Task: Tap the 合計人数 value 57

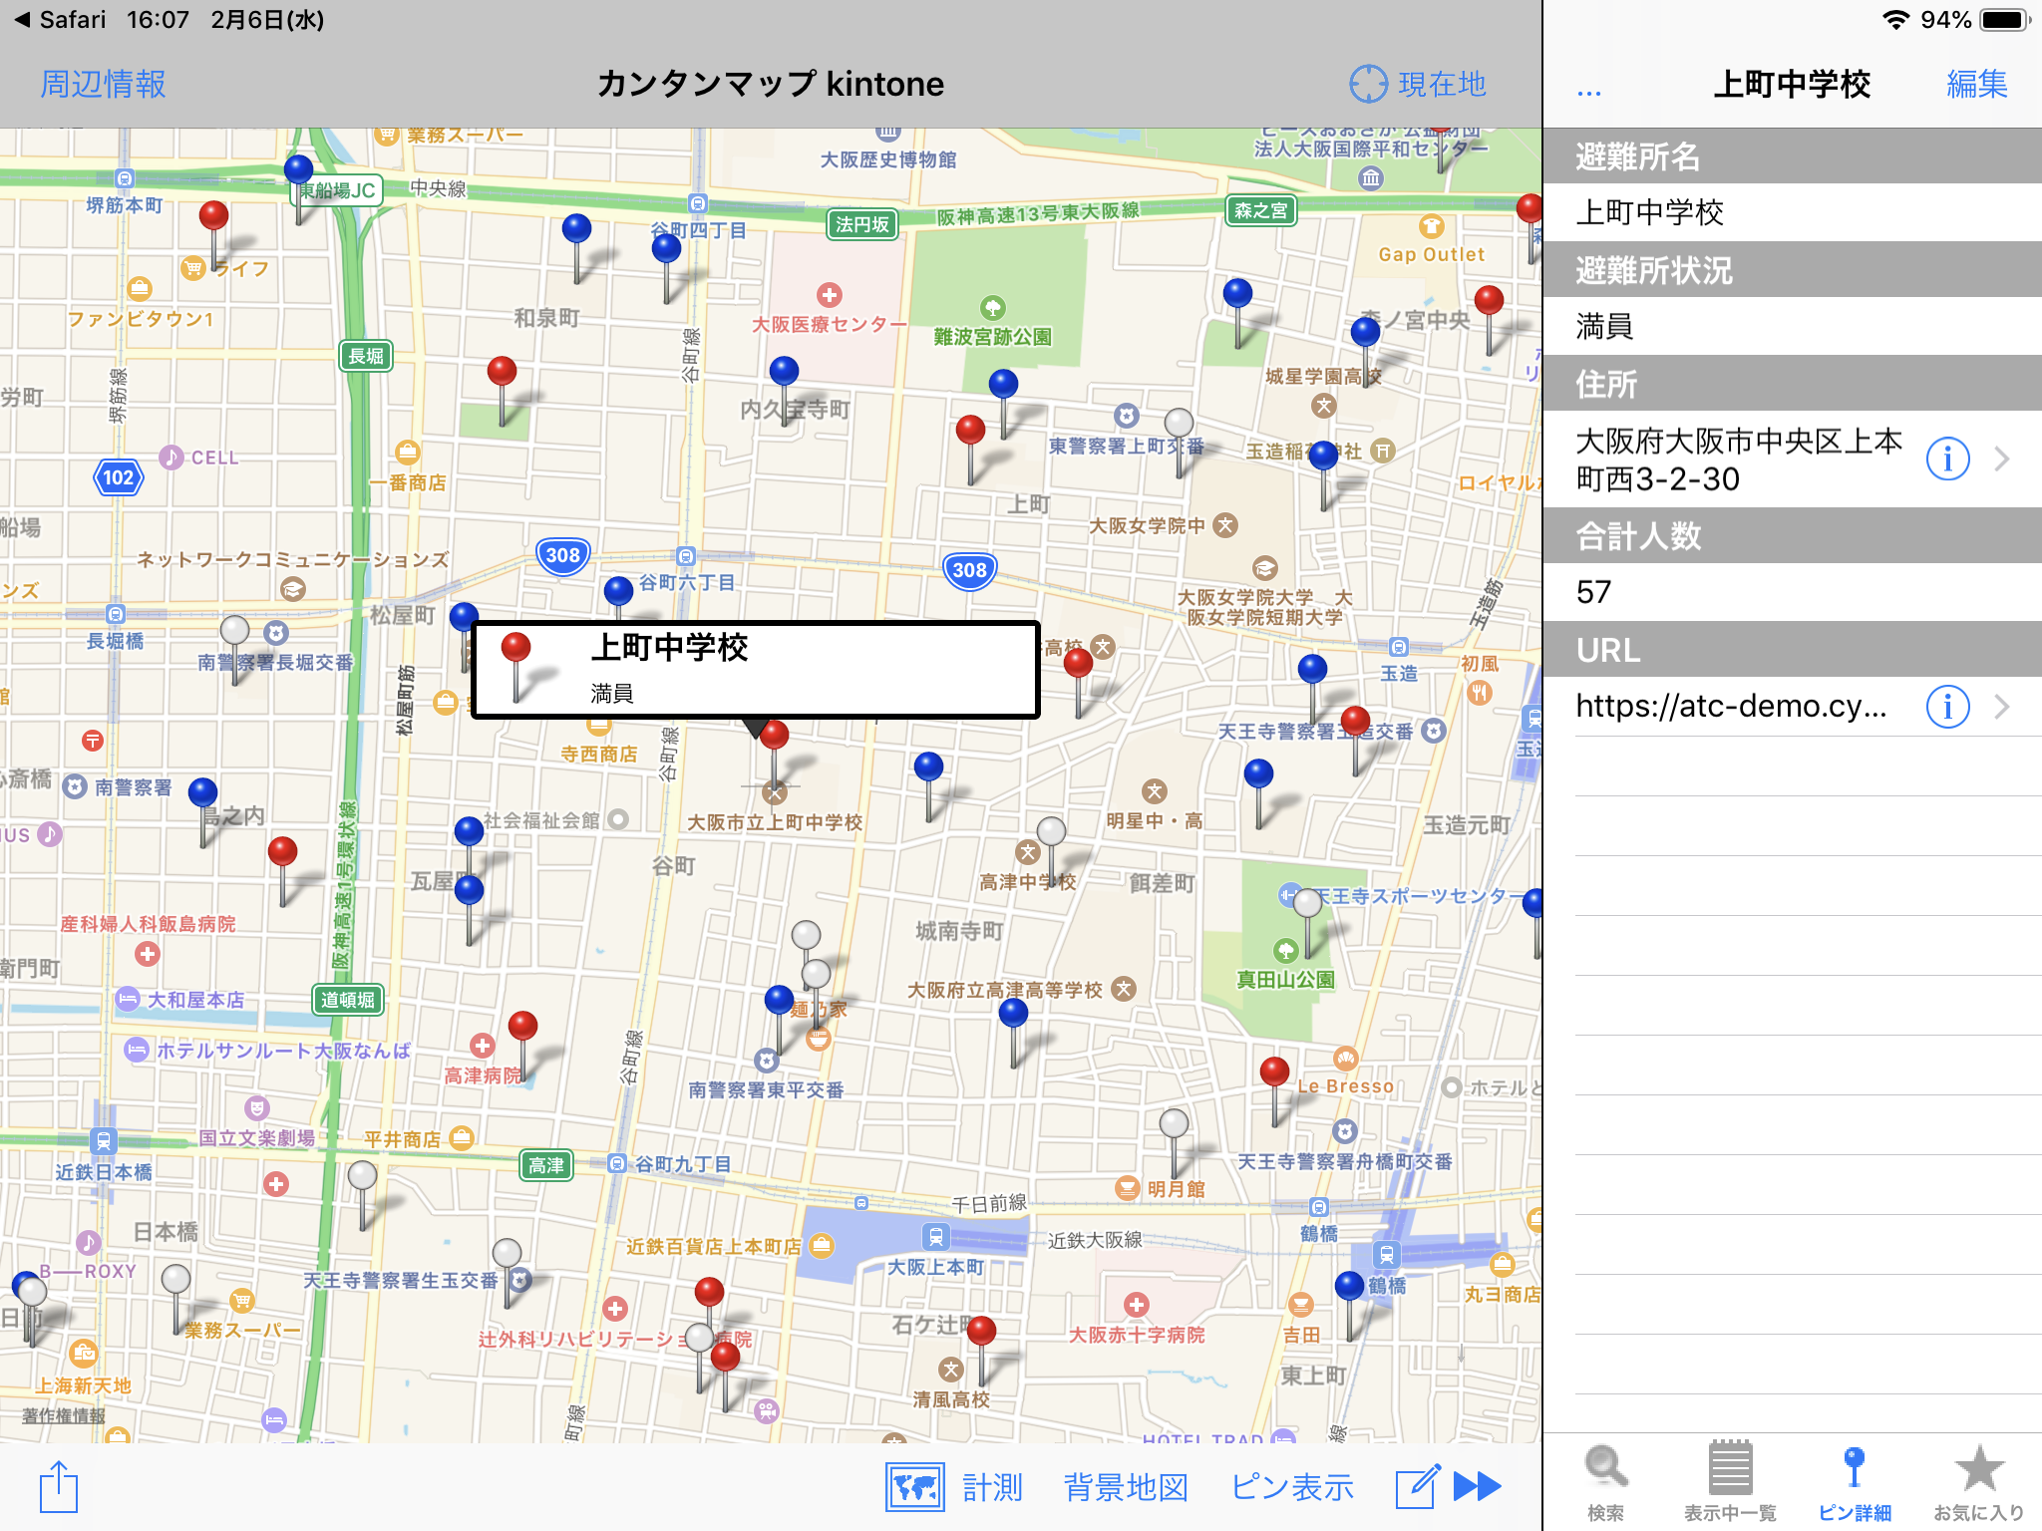Action: point(1593,593)
